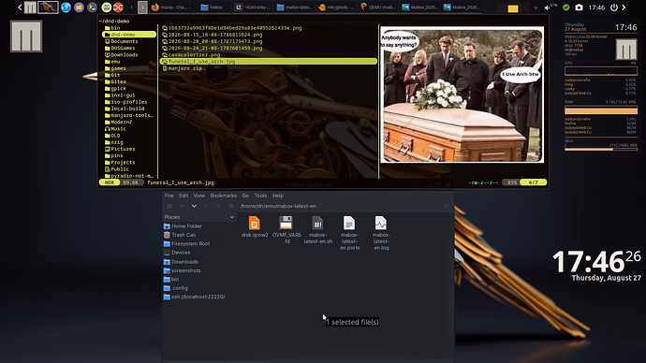
Task: Select the OVMF_VARS.fd floppy file icon
Action: 286,223
